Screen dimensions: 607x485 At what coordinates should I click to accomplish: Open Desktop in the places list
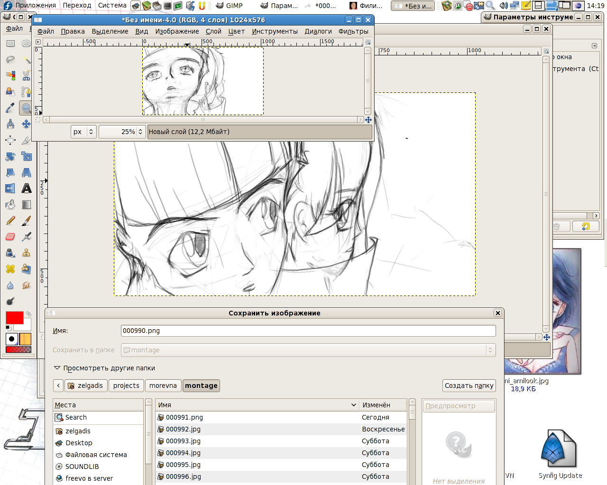tap(98, 443)
